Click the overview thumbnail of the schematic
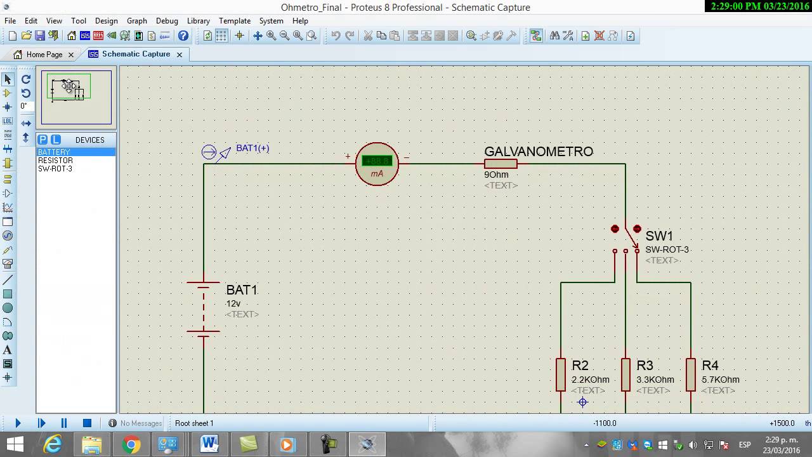This screenshot has width=812, height=457. 76,97
